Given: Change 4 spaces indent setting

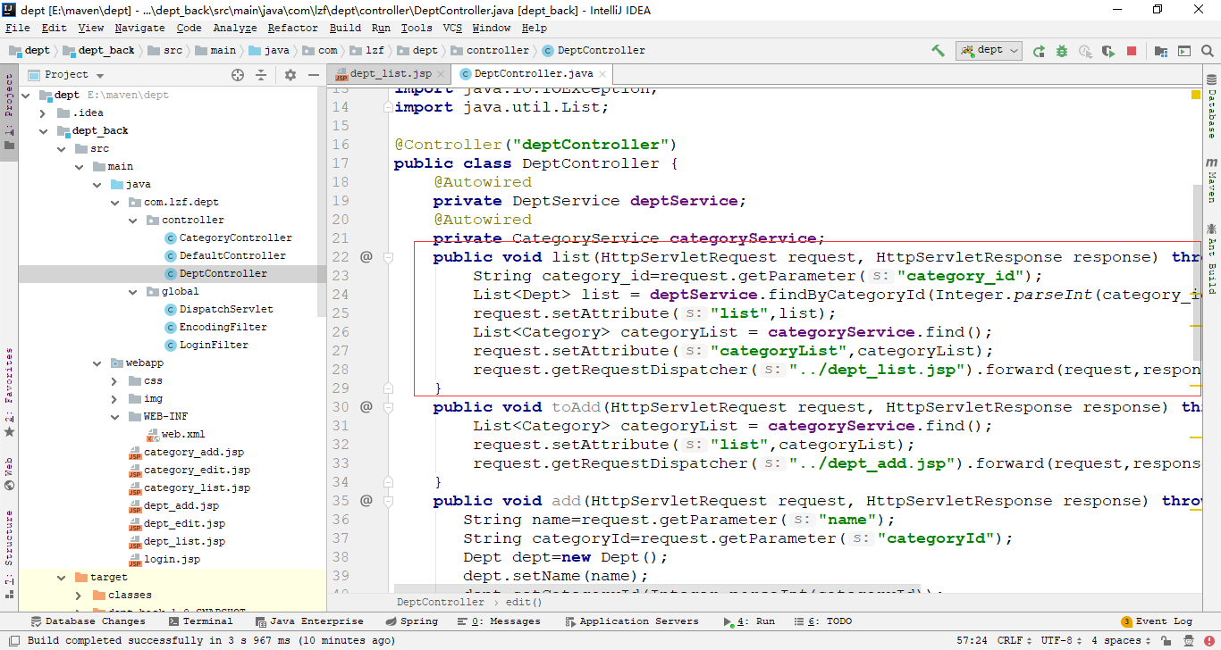Looking at the screenshot, I should (x=1120, y=640).
